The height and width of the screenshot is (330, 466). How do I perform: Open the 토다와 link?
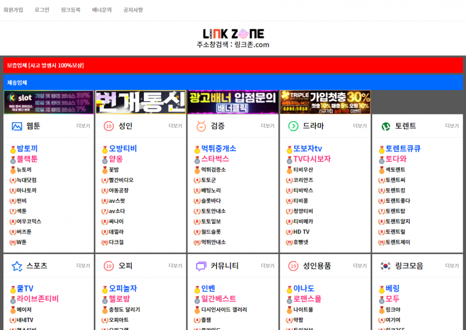[x=396, y=159]
